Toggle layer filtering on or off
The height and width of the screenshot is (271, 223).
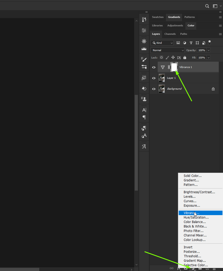click(209, 42)
